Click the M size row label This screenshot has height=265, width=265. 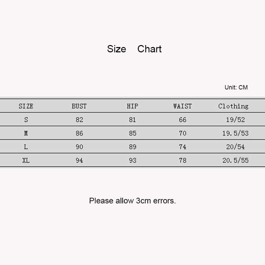(x=26, y=133)
